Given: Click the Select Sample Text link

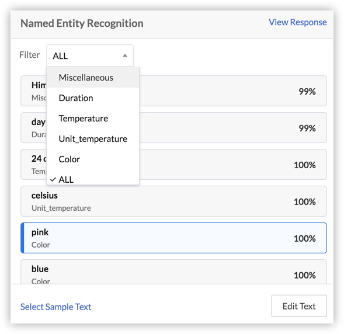Looking at the screenshot, I should click(x=55, y=307).
